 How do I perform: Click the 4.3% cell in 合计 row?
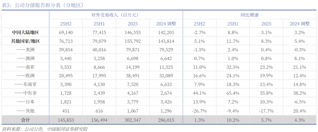pos(300,120)
